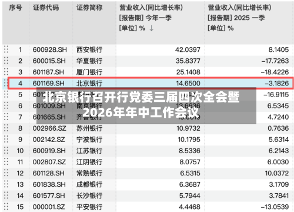Image resolution: width=294 pixels, height=212 pixels.
Task: Select the drag handle of row 11 江阴银行
Action: pos(6,162)
